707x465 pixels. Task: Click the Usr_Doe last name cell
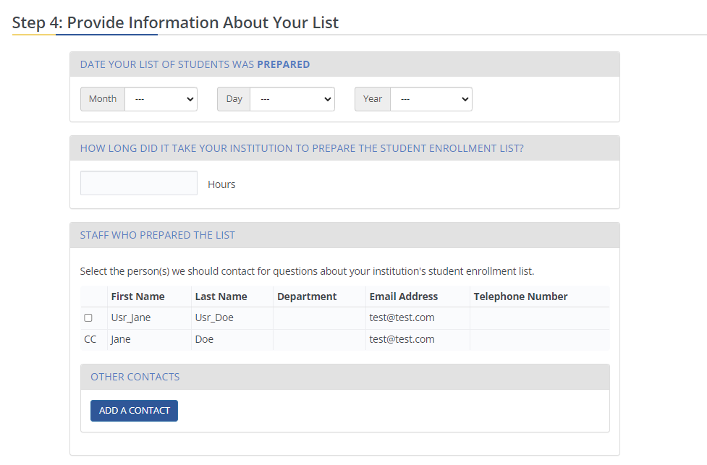tap(214, 317)
